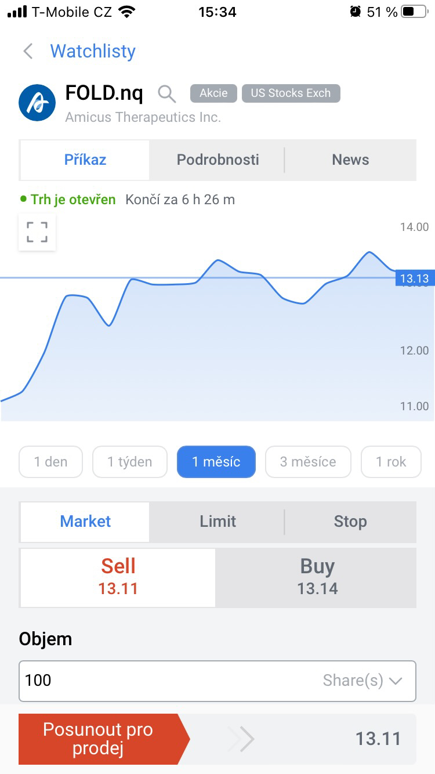
Task: Tap the battery status icon
Action: click(x=414, y=12)
